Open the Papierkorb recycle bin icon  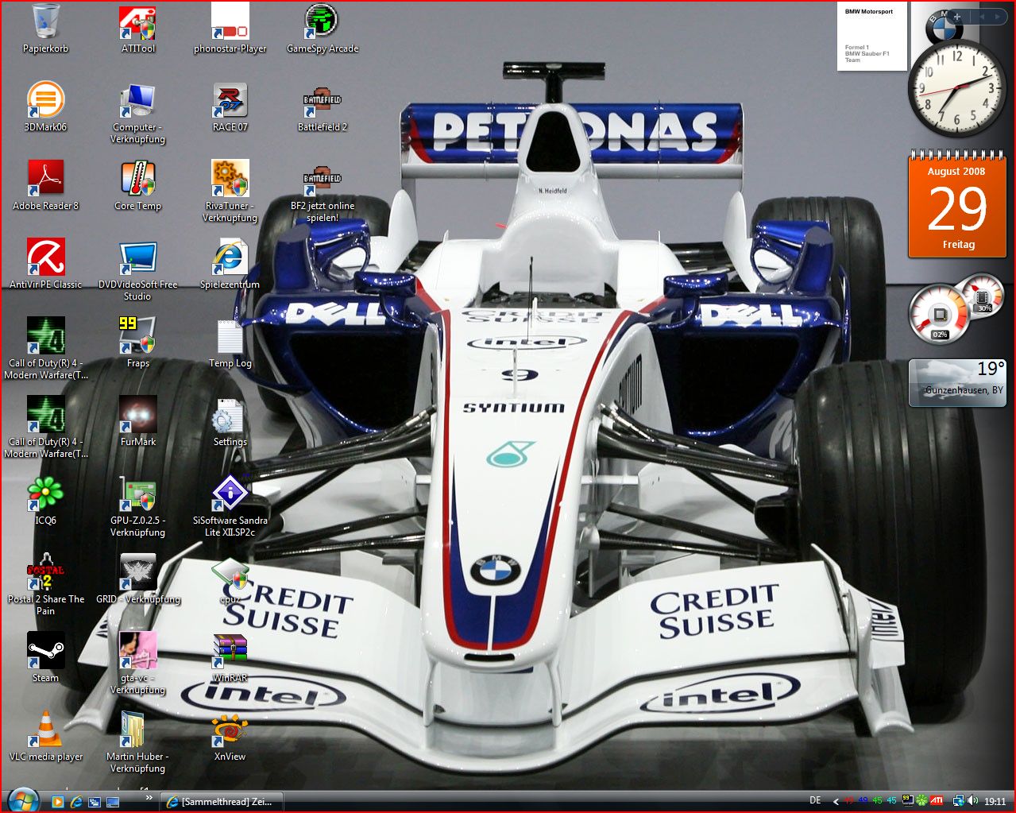pos(45,29)
